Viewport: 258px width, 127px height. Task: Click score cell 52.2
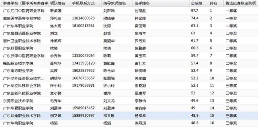point(195,78)
